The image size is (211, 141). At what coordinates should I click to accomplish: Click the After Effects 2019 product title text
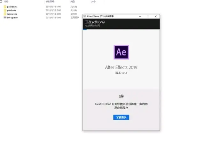121,67
